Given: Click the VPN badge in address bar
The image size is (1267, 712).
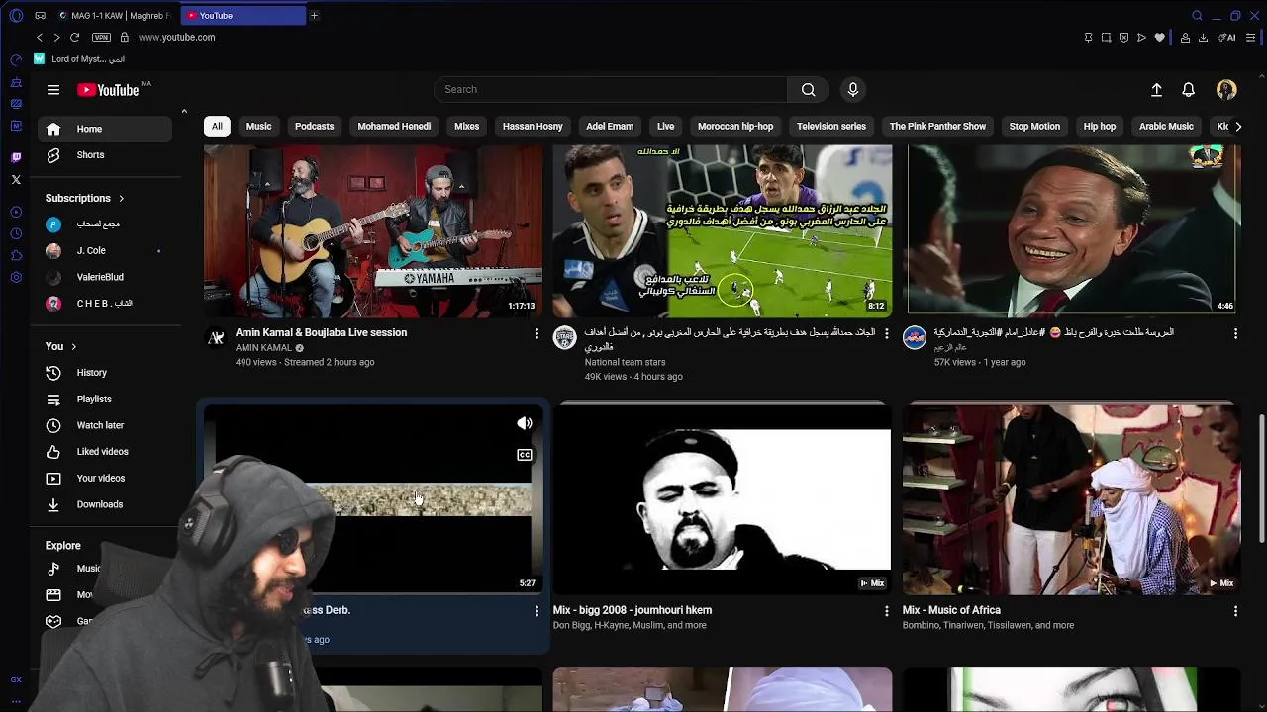Looking at the screenshot, I should pyautogui.click(x=101, y=37).
